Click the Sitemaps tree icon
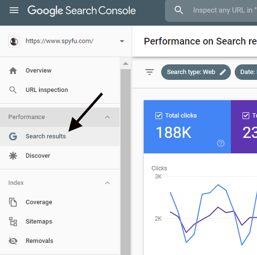Image resolution: width=257 pixels, height=255 pixels. (13, 222)
